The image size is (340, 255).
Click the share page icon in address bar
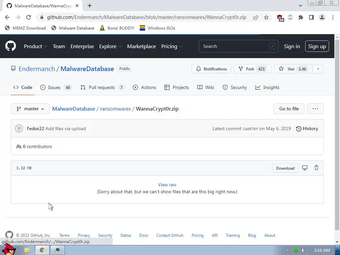click(256, 17)
